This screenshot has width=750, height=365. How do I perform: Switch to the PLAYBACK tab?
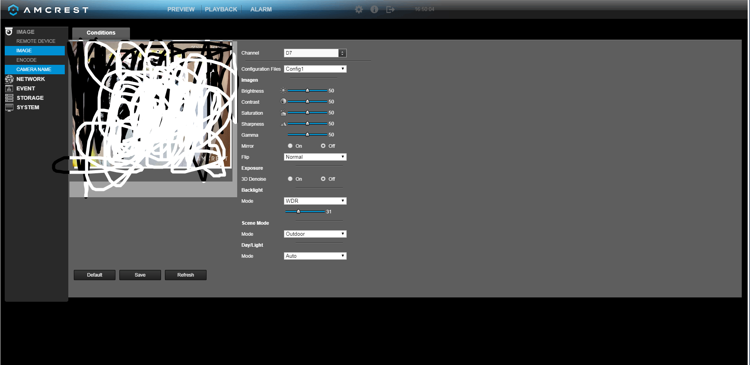(221, 9)
